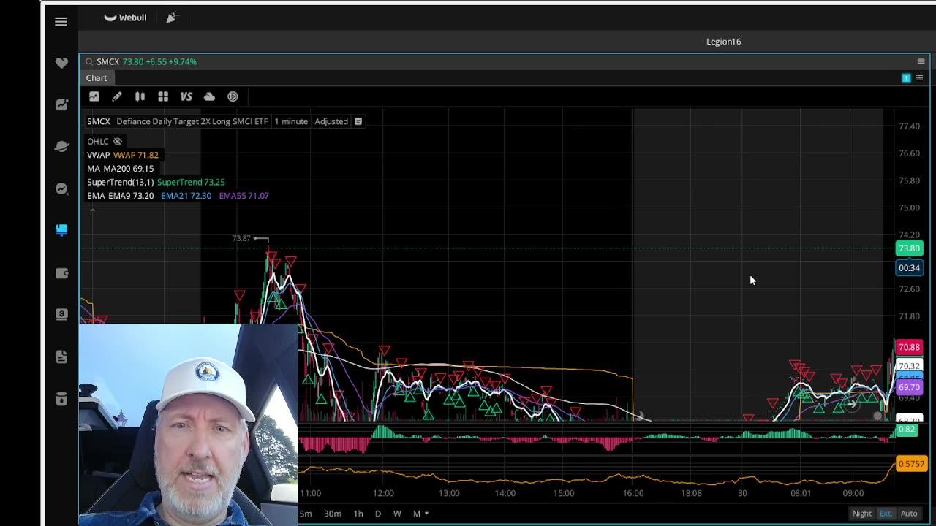Switch to the Chart tab
The width and height of the screenshot is (936, 526).
click(x=97, y=78)
